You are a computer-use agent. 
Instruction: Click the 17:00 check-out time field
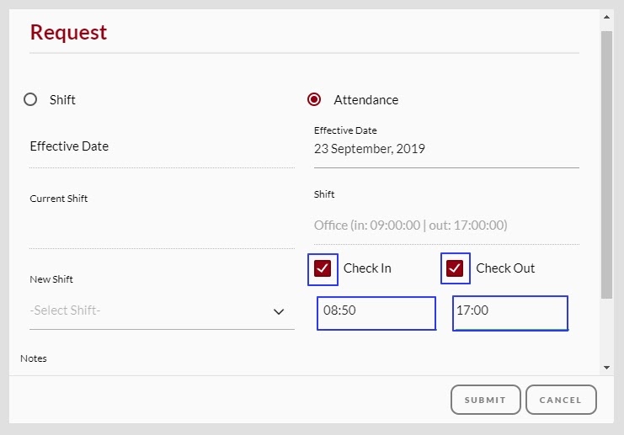point(509,311)
